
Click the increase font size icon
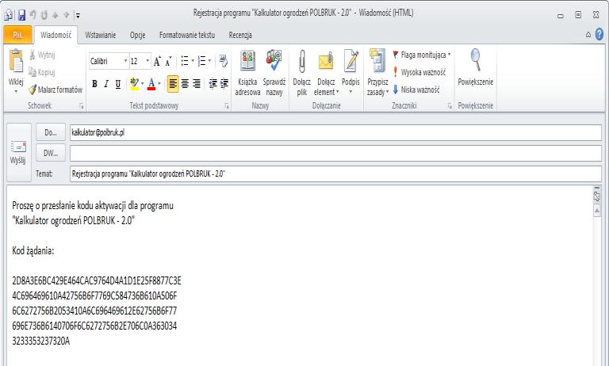click(x=157, y=61)
